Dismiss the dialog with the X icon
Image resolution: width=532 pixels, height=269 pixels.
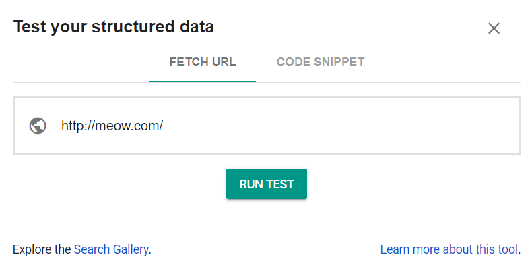494,28
